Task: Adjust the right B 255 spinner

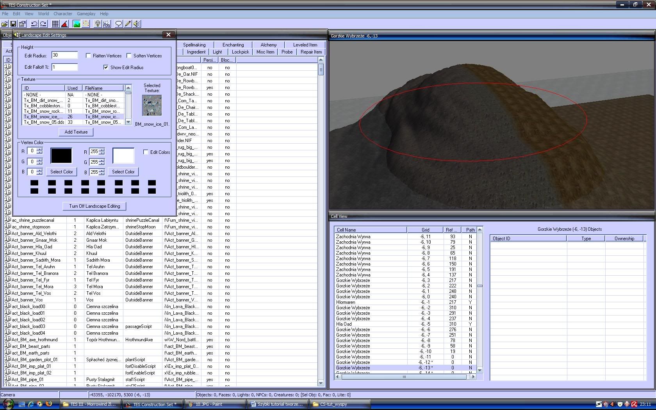Action: pyautogui.click(x=102, y=172)
